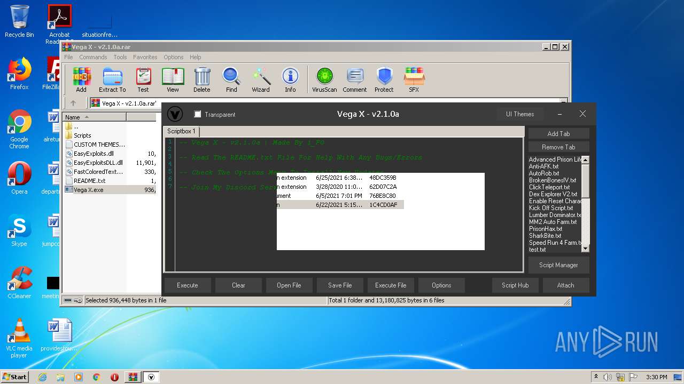Open Recycle Bin desktop icon
This screenshot has width=684, height=384.
pyautogui.click(x=19, y=21)
